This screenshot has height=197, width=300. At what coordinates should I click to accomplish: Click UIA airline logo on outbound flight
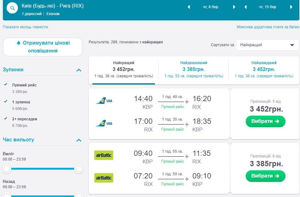coord(104,101)
